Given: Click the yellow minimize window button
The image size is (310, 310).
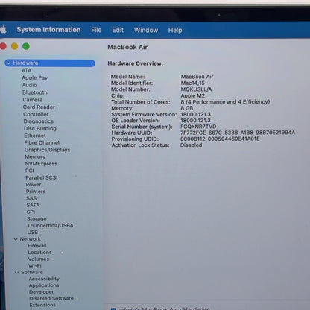Looking at the screenshot, I should pos(15,46).
